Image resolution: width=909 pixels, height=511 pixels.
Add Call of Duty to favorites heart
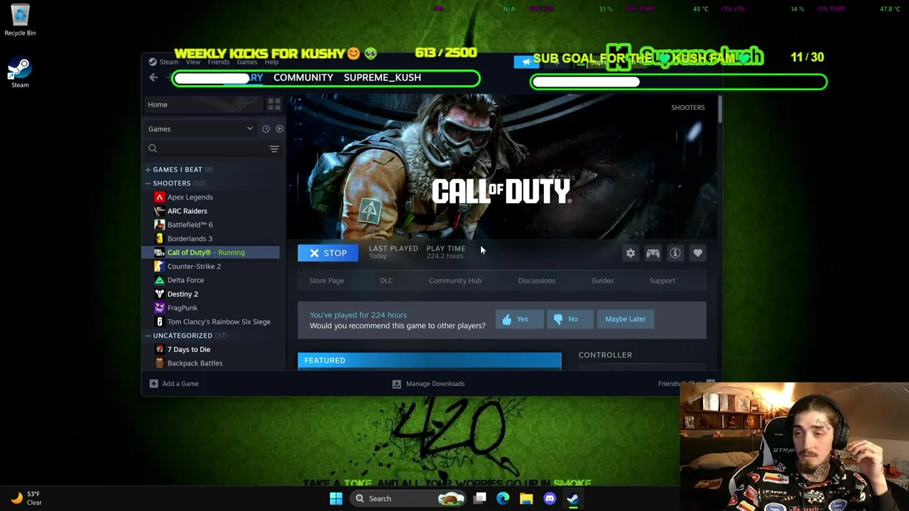697,253
